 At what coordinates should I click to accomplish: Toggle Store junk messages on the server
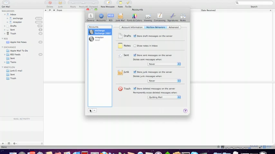pos(135,72)
